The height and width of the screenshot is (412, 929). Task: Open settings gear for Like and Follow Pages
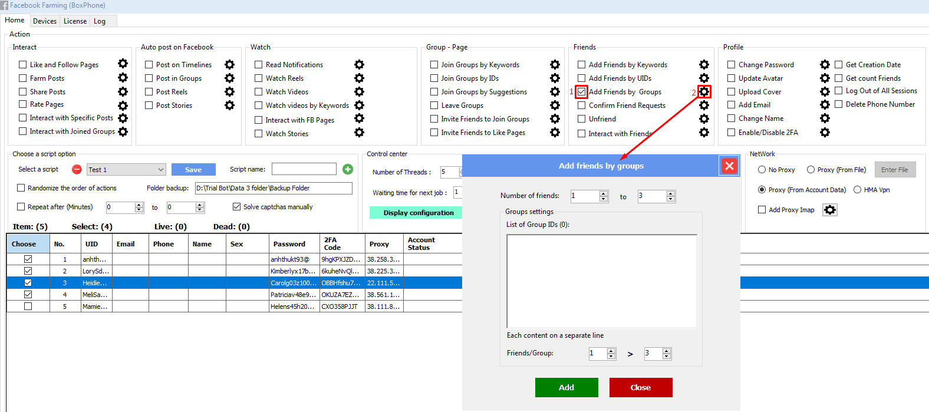(x=123, y=64)
